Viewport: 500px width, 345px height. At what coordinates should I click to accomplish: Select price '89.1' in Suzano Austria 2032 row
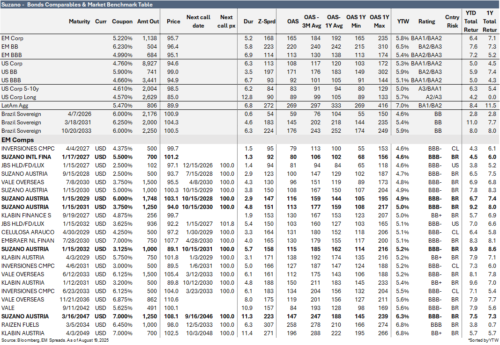click(172, 249)
